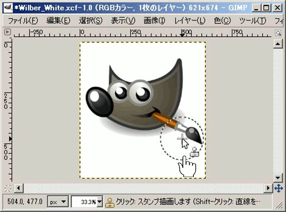This screenshot has width=286, height=212.
Task: Open the ツール(T) menu
Action: 253,20
